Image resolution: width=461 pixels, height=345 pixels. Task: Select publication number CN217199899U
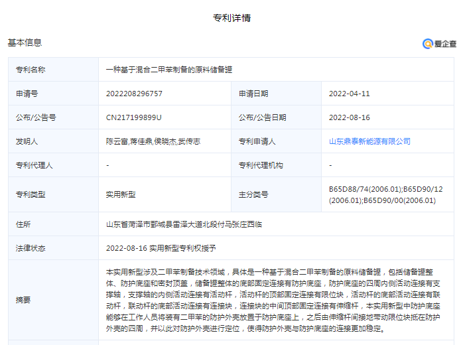[x=134, y=117]
